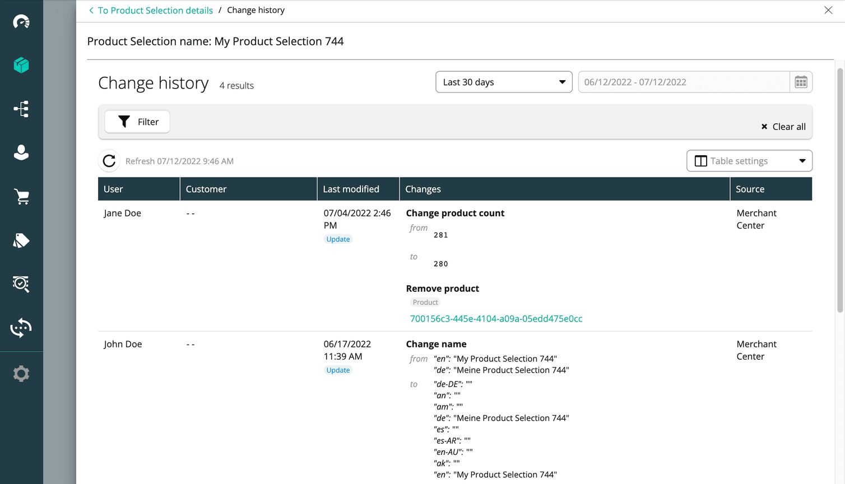Open the Last 30 days dropdown
The image size is (845, 484).
click(x=503, y=82)
